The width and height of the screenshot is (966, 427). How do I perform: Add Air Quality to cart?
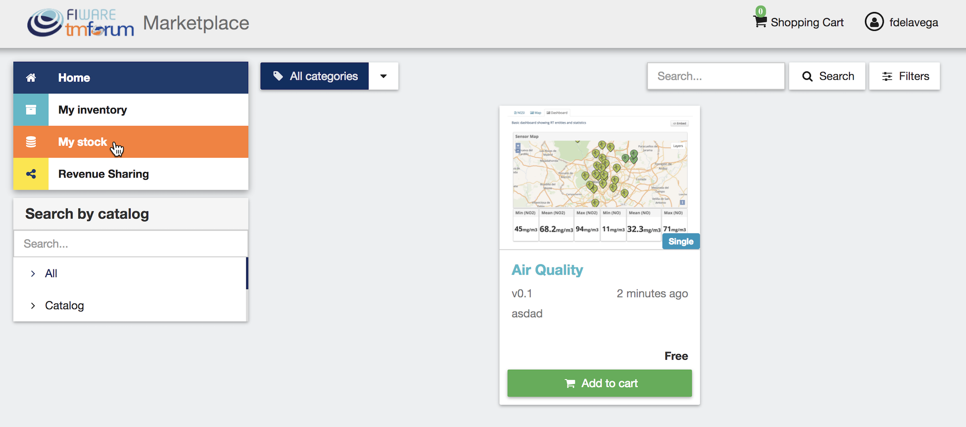pos(600,383)
